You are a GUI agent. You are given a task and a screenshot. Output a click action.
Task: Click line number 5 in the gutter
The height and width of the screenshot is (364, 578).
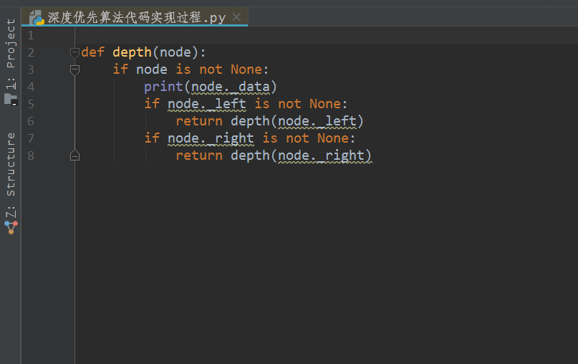point(31,104)
